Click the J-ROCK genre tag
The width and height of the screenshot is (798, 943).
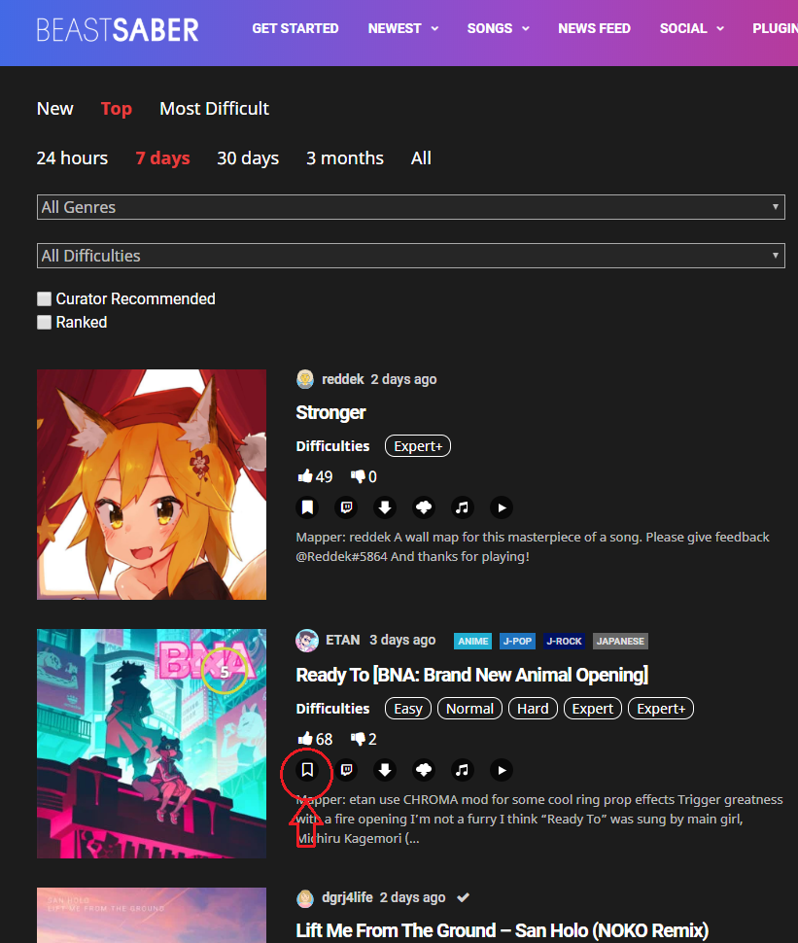564,641
